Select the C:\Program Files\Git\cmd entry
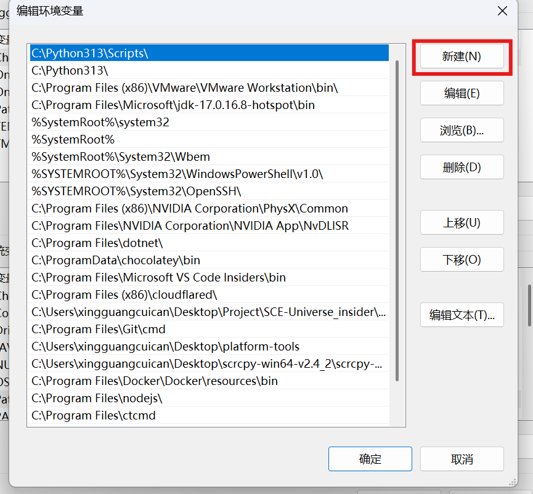This screenshot has width=533, height=494. click(99, 330)
